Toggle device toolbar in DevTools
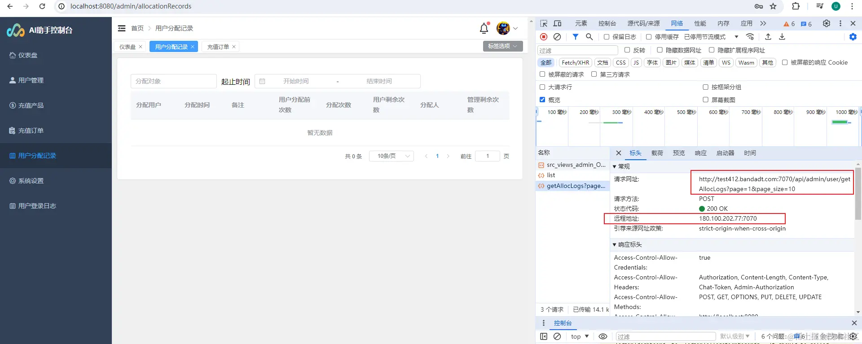This screenshot has height=344, width=862. 558,23
